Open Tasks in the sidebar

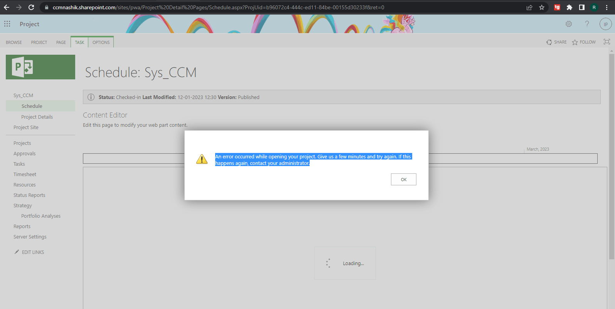(19, 164)
